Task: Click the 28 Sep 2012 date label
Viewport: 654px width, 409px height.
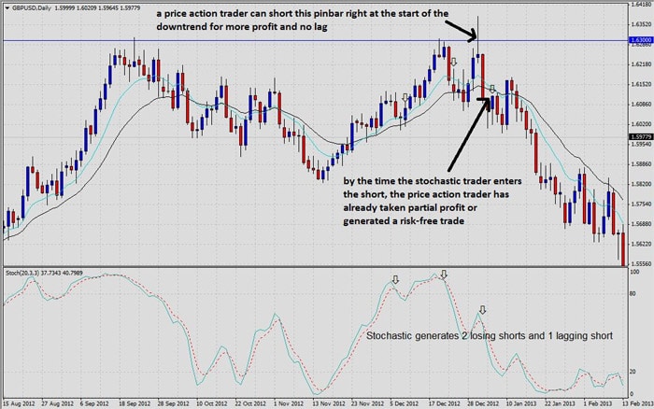Action: [x=173, y=403]
